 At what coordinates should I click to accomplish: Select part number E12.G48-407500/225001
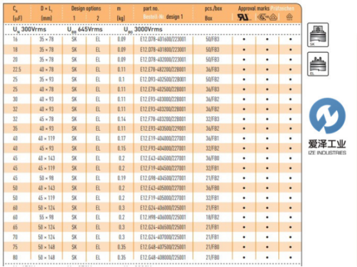pos(163,247)
